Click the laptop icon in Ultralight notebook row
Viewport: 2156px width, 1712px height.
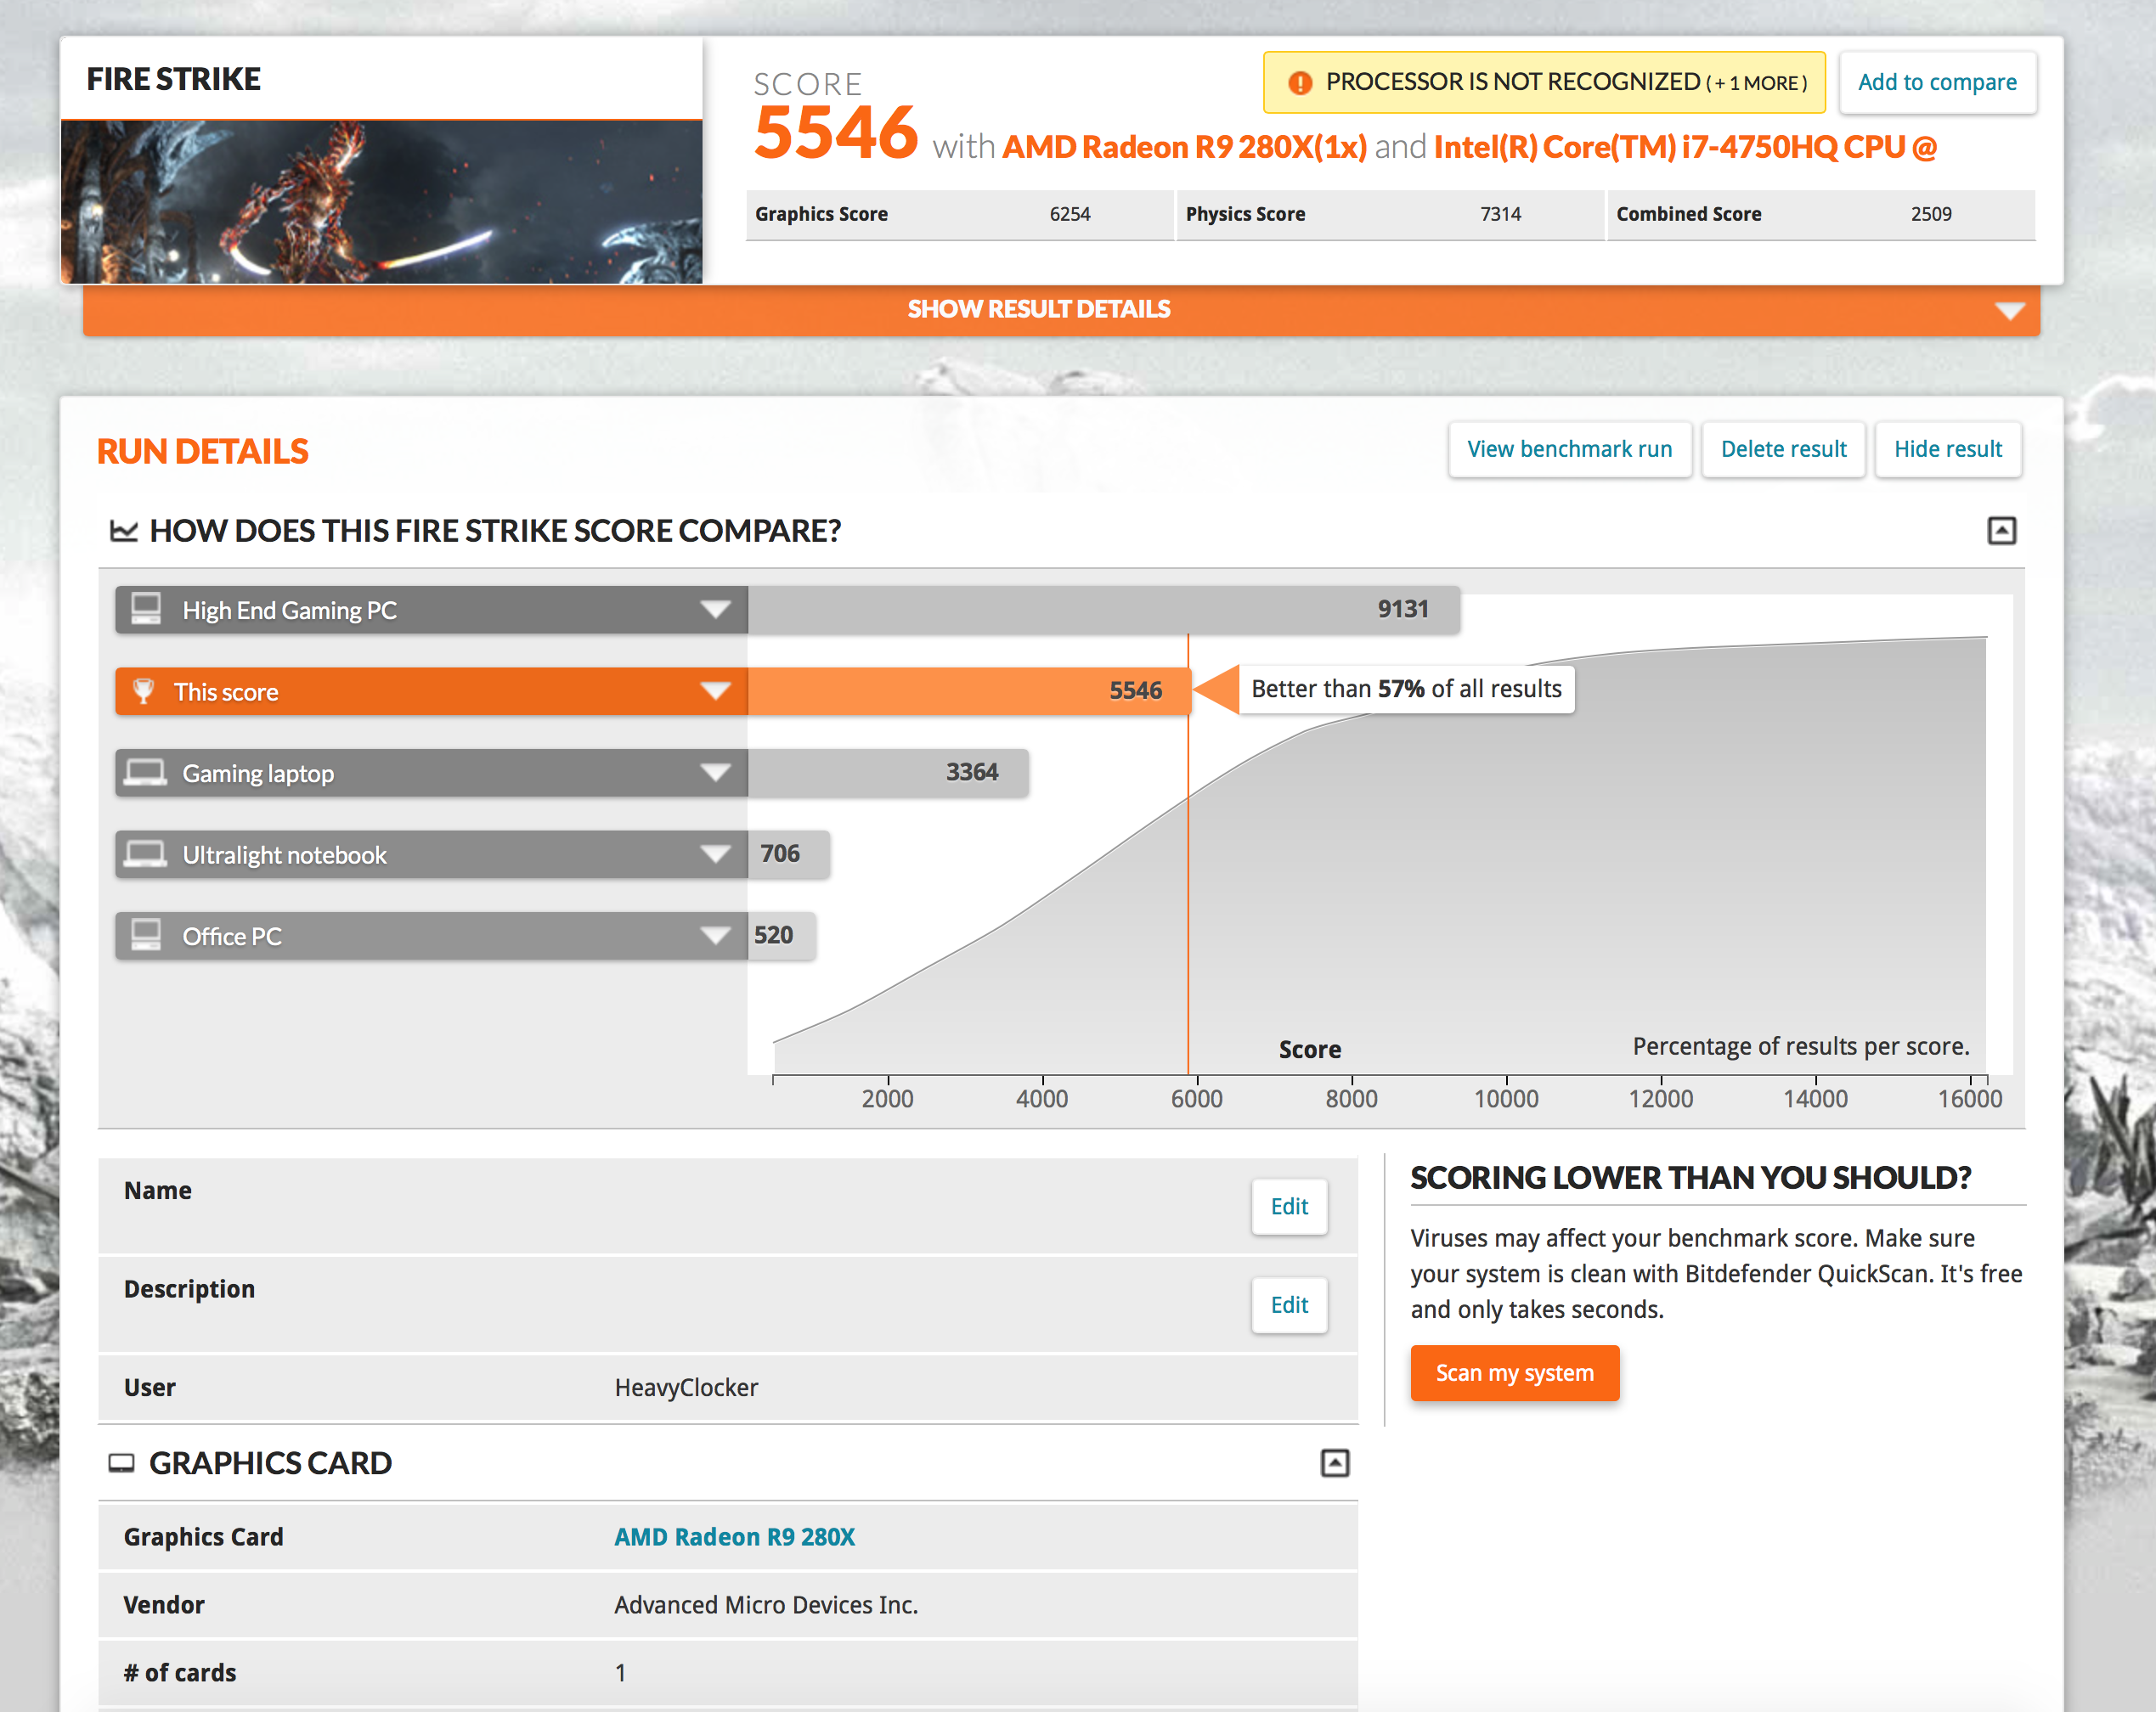point(146,854)
